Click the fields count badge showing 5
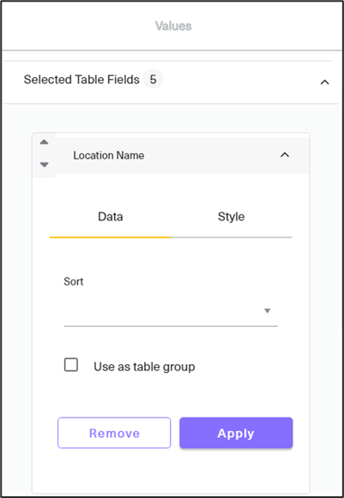The image size is (344, 498). (153, 80)
